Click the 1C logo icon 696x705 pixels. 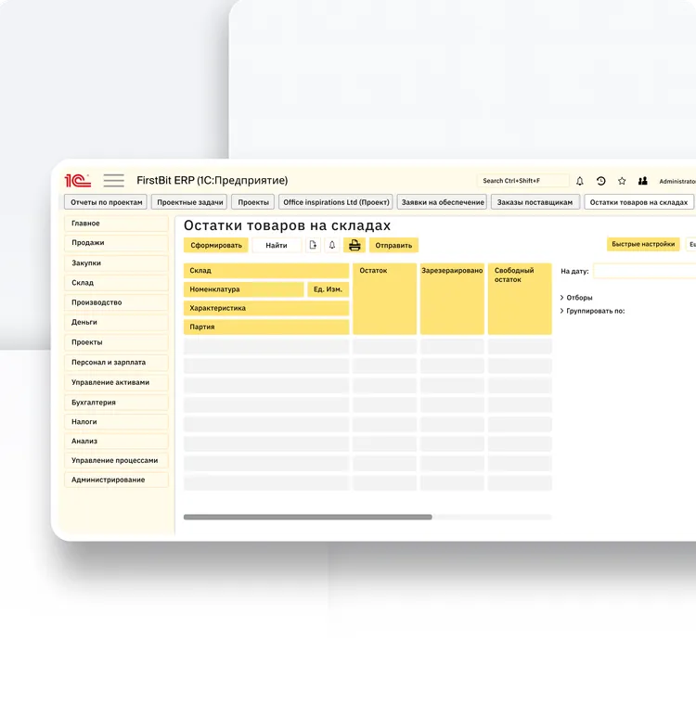click(x=77, y=181)
